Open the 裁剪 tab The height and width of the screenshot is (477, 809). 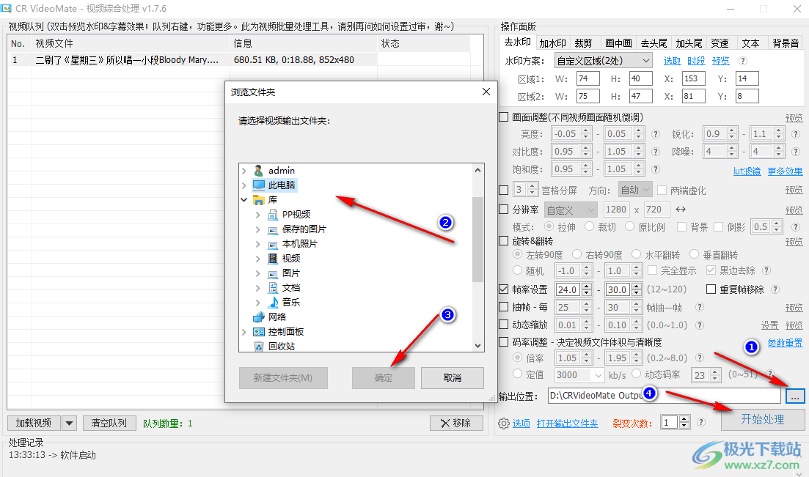tap(584, 43)
